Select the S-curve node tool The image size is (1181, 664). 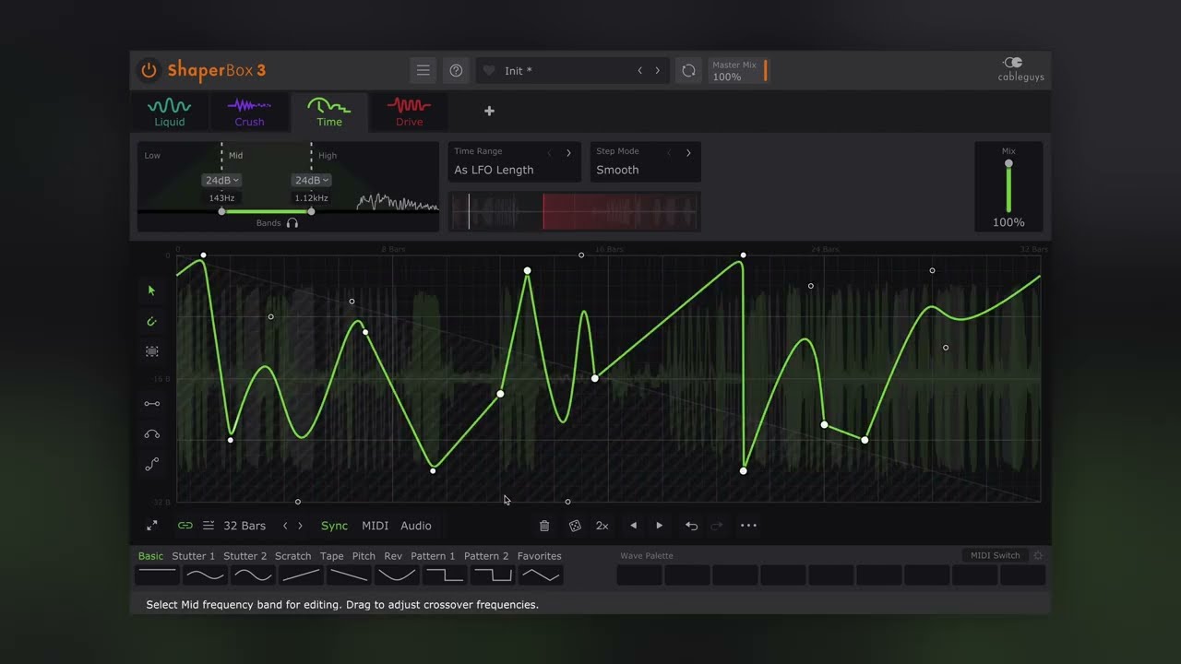pyautogui.click(x=152, y=465)
